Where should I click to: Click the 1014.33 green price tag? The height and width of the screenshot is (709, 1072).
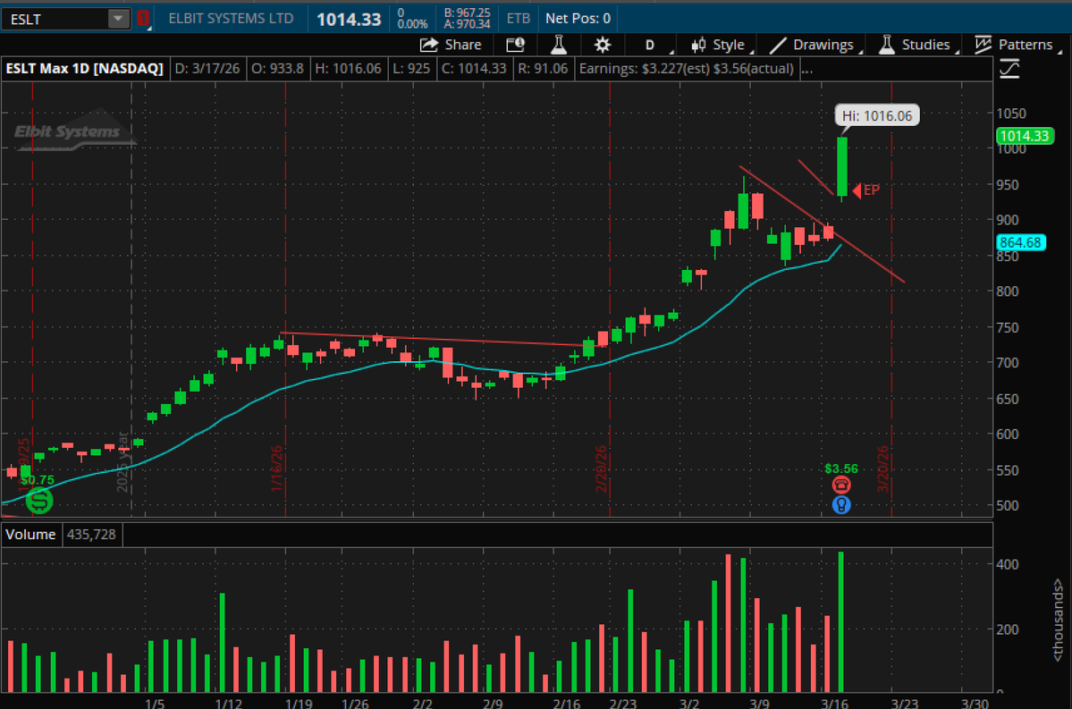pyautogui.click(x=1024, y=135)
